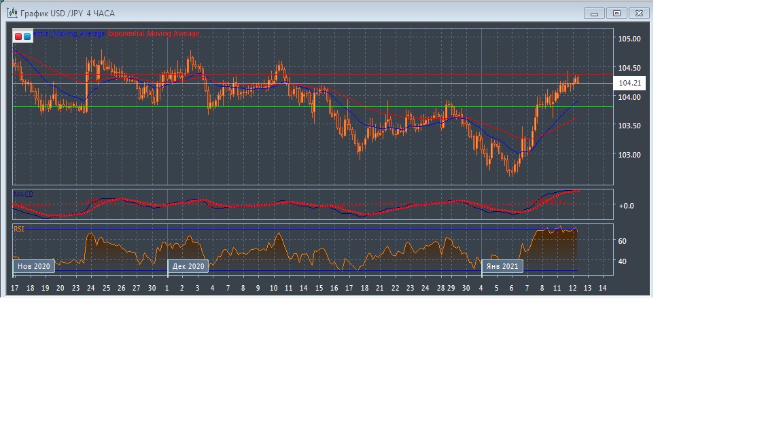Click the red horizontal resistance line
Viewport: 783px width, 440px height.
[x=408, y=73]
